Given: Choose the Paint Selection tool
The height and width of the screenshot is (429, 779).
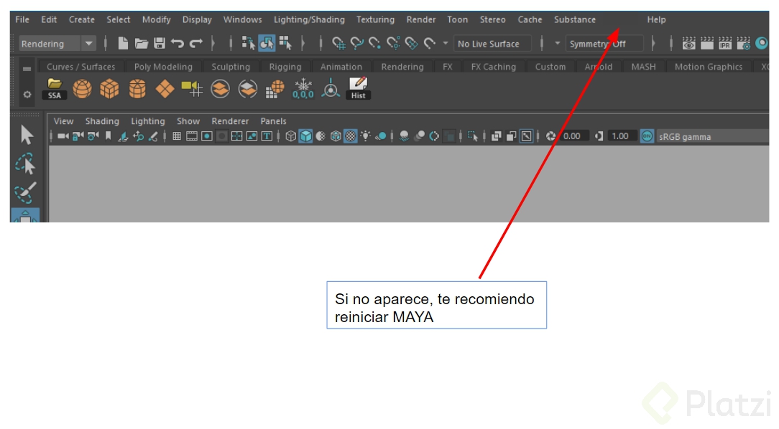Looking at the screenshot, I should click(x=25, y=192).
